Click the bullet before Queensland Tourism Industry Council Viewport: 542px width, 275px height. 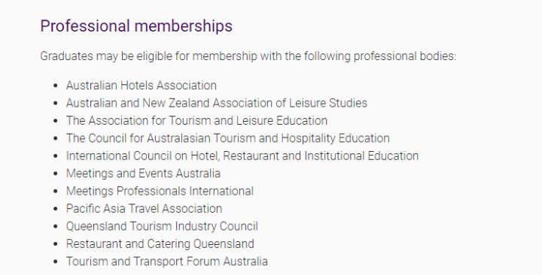(56, 226)
